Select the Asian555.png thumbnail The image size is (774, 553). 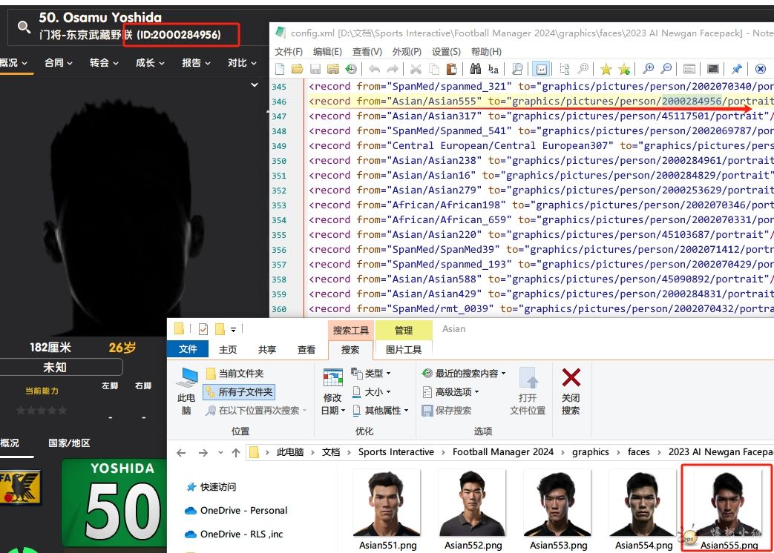(729, 509)
